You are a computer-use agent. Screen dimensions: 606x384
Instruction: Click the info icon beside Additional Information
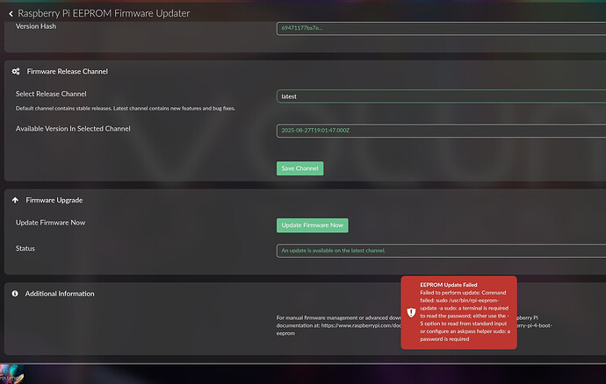pos(15,294)
